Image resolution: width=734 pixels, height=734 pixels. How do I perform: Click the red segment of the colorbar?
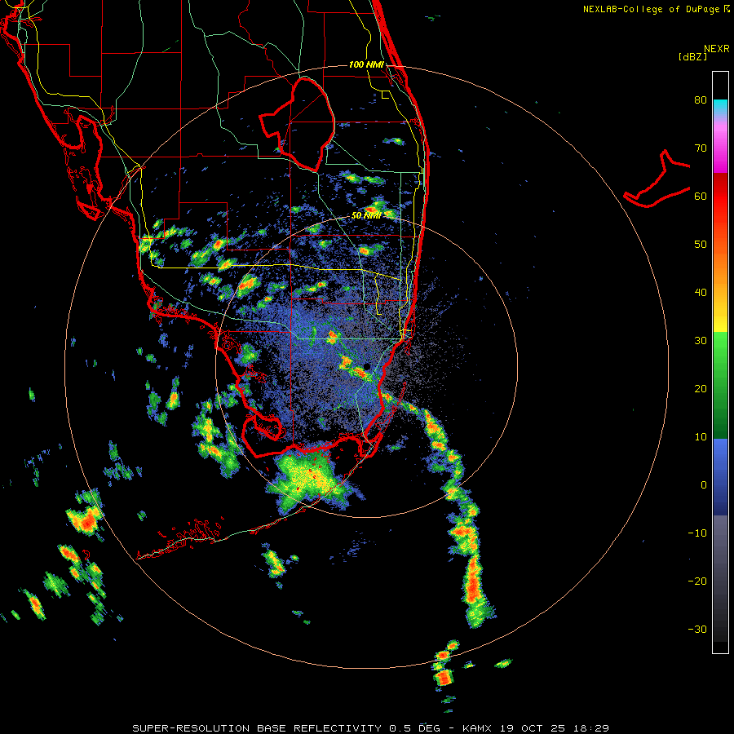coord(720,197)
